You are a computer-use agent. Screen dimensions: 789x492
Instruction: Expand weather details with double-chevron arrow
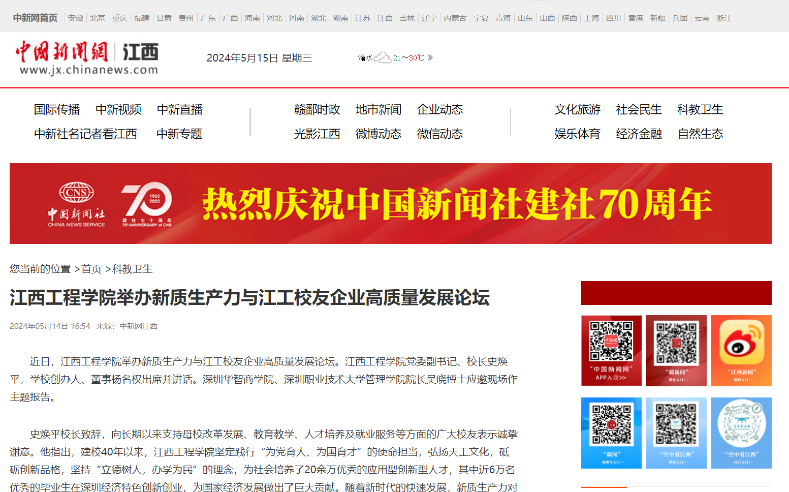click(430, 57)
